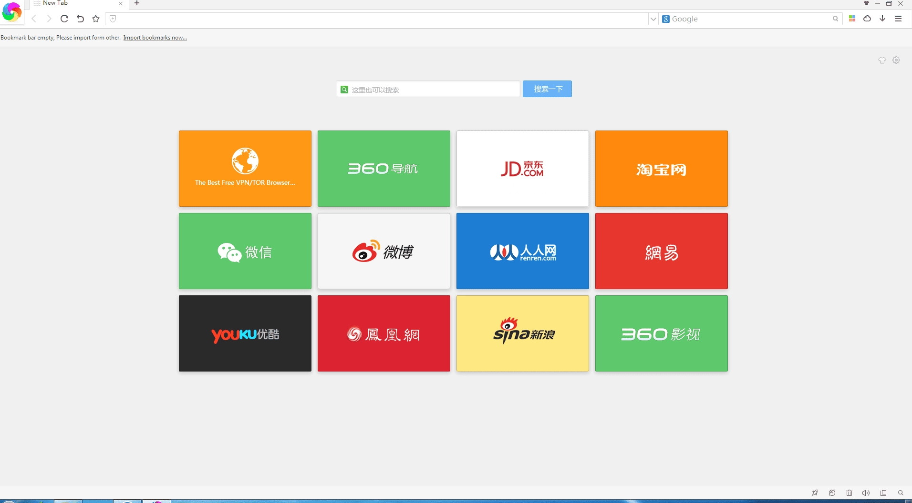Click the undo closed tab icon
This screenshot has height=503, width=912.
coord(80,19)
